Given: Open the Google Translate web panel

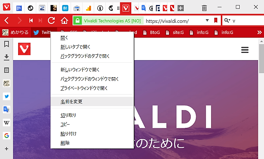Looking at the screenshot, I should pyautogui.click(x=7, y=109).
